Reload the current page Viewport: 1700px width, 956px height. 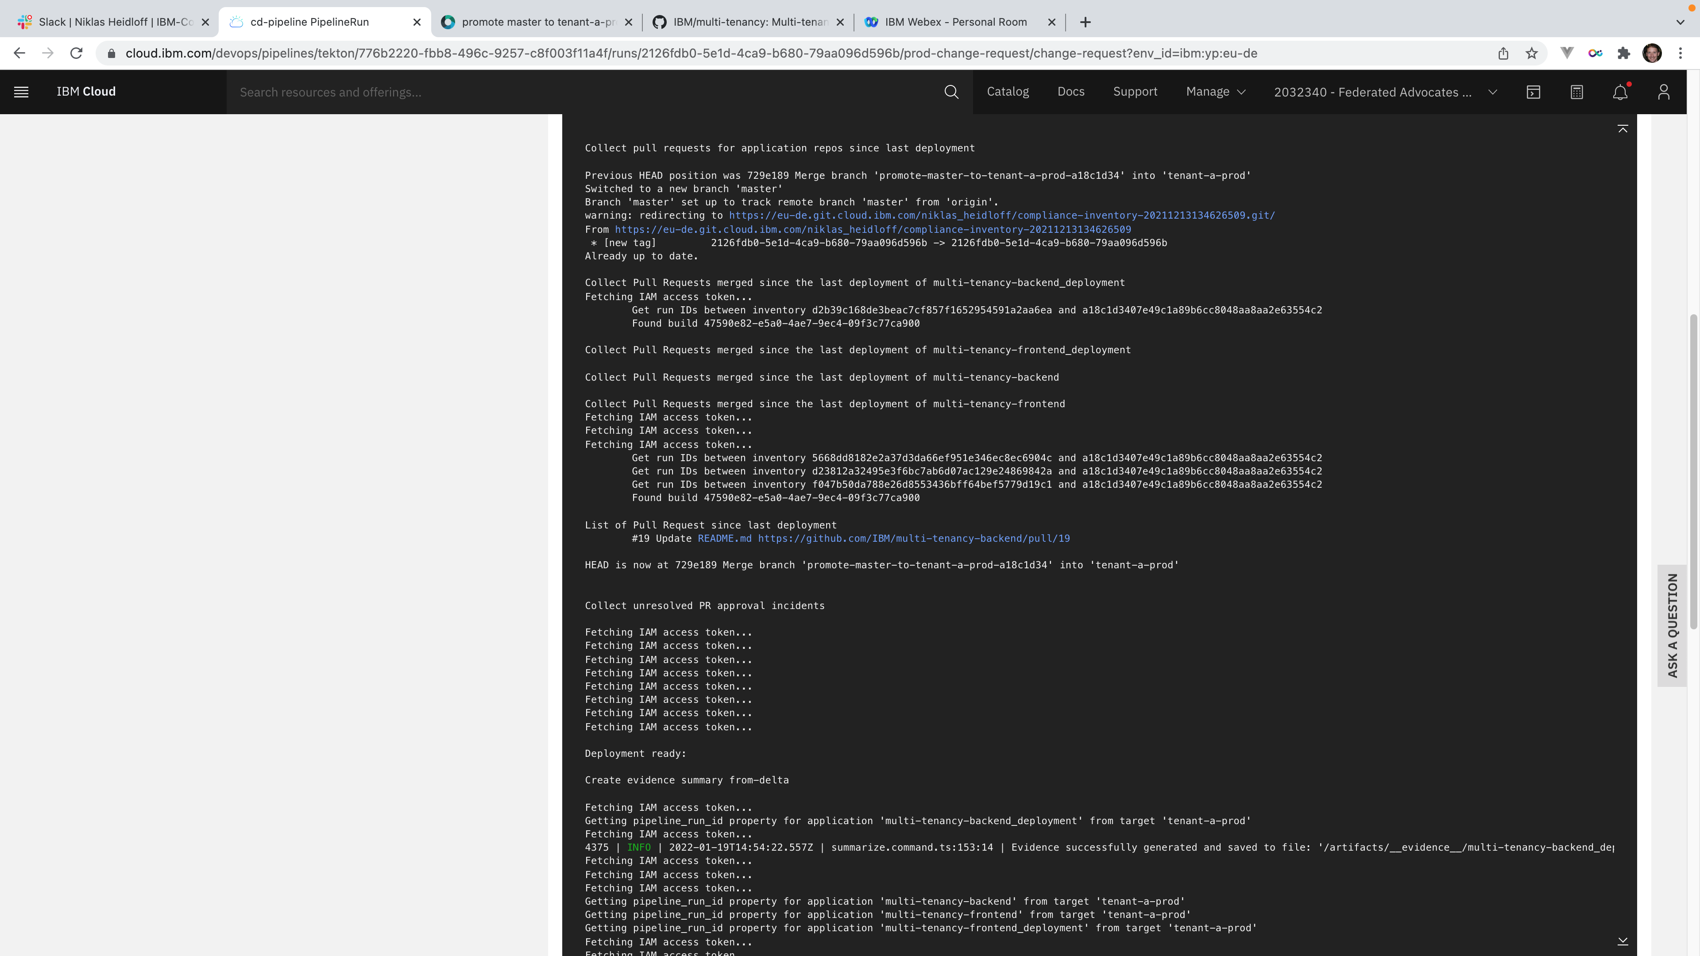point(77,54)
